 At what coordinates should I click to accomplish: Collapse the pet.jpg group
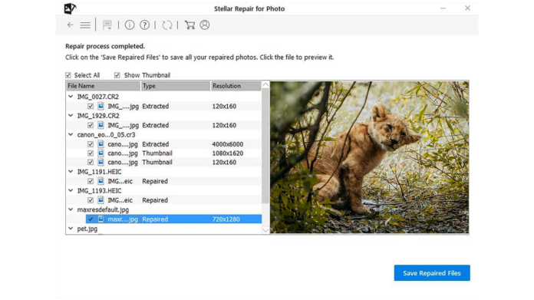tap(71, 229)
